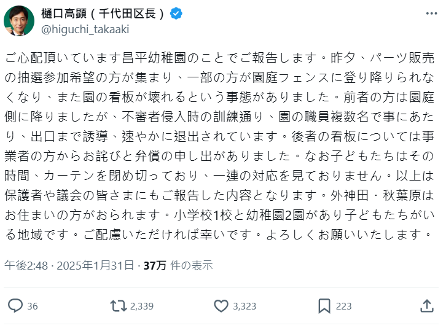The width and height of the screenshot is (446, 331).
Task: Click the bookmark count 223
Action: coord(344,306)
